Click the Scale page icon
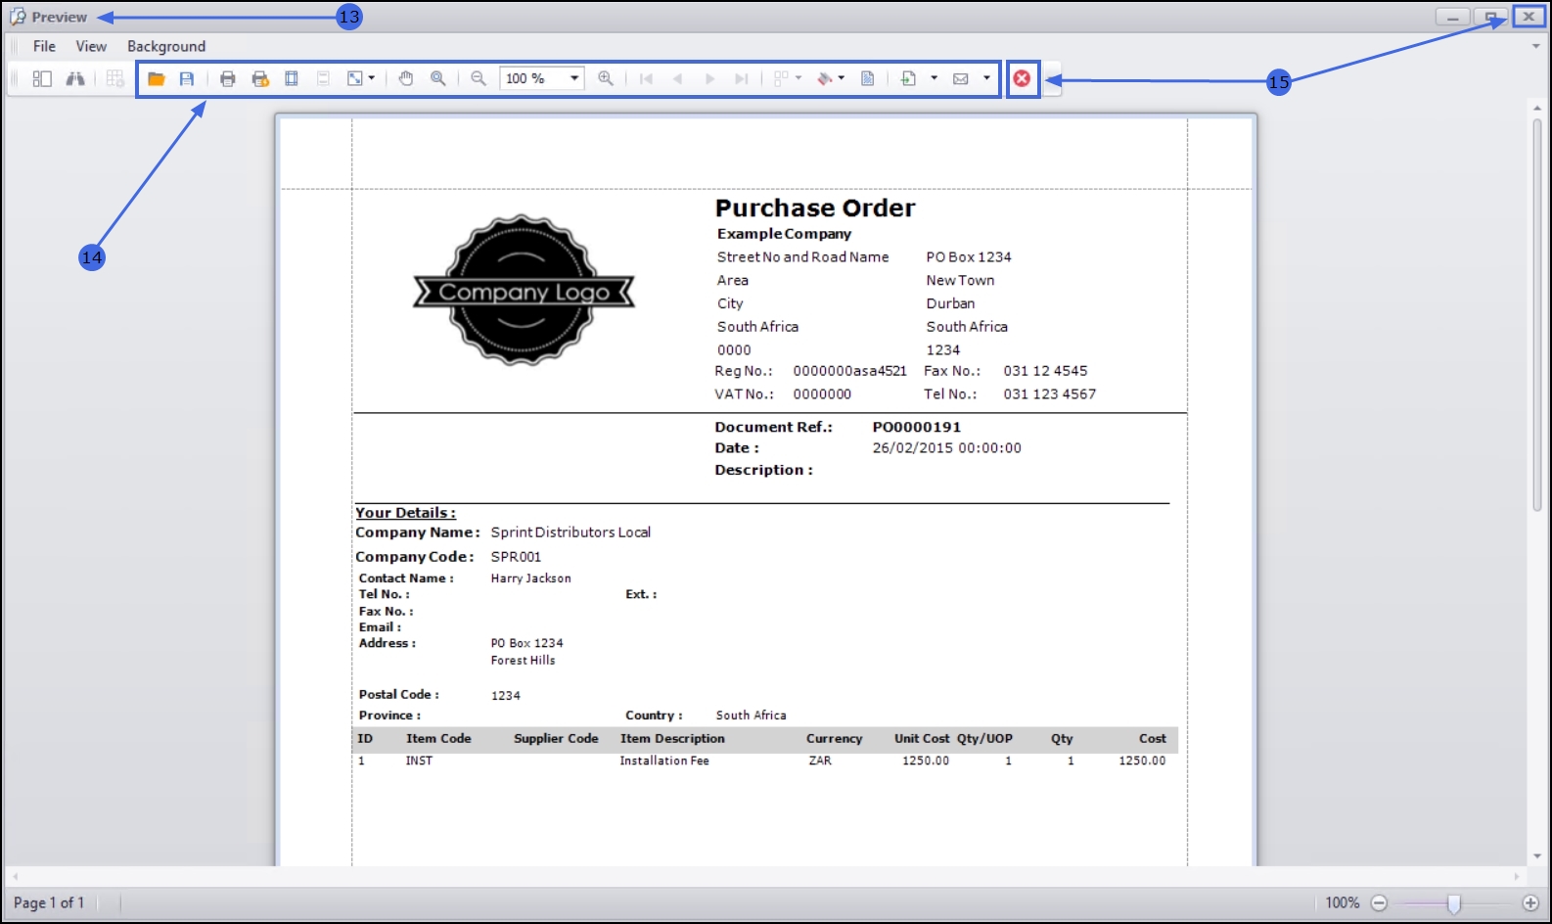Viewport: 1552px width, 924px height. tap(355, 79)
